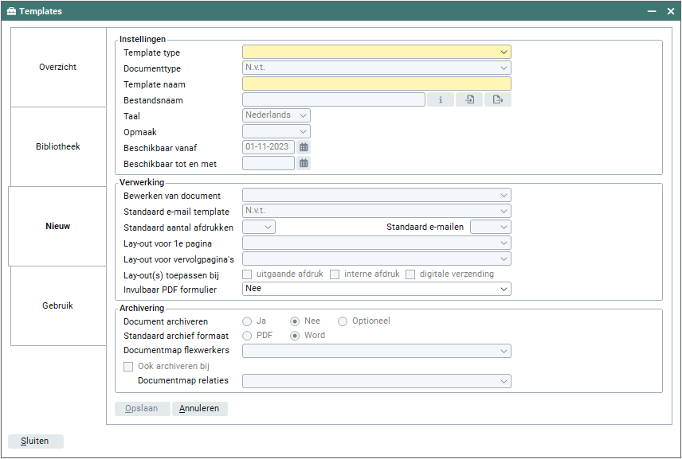Select Optioneel for Document archiveren

[343, 321]
